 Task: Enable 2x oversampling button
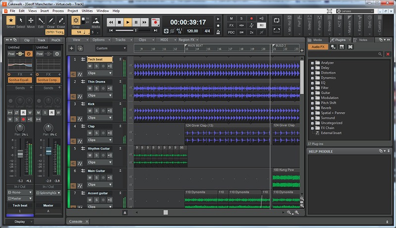251,32
